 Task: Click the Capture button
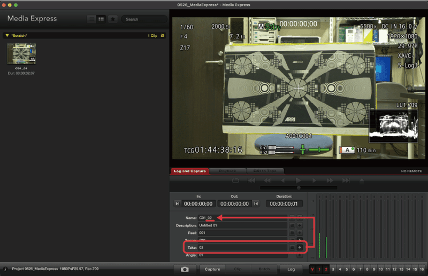coord(212,269)
